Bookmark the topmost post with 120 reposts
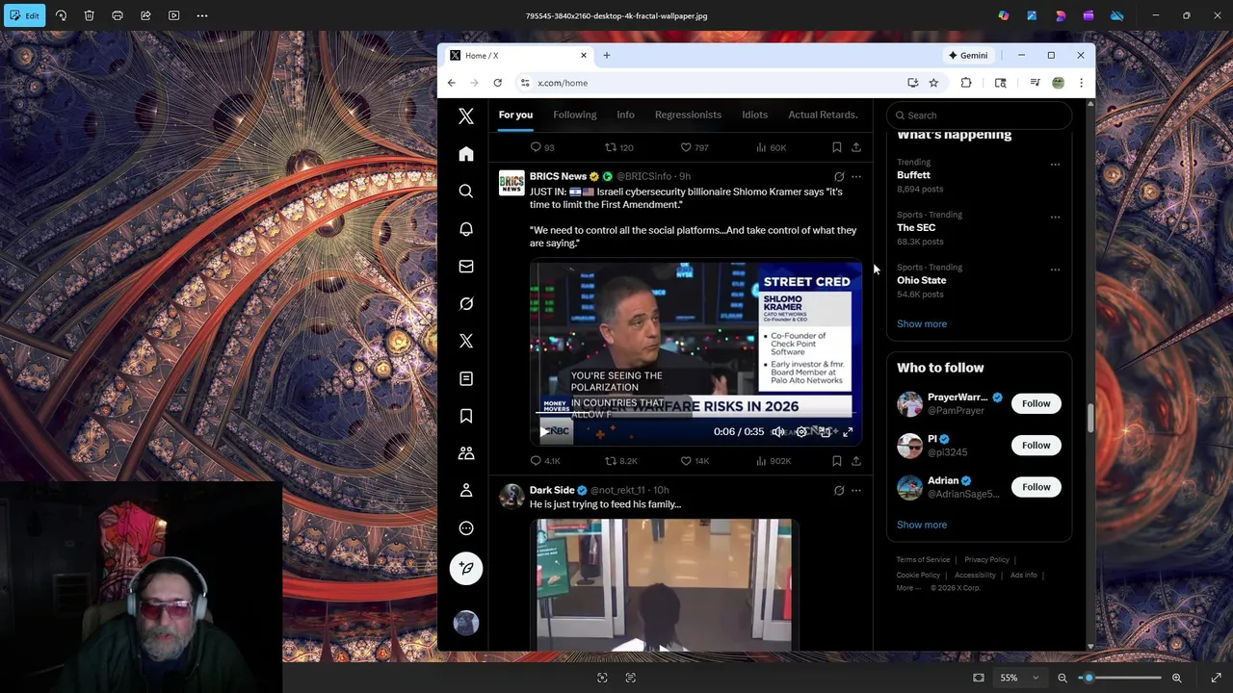The image size is (1233, 693). coord(836,147)
